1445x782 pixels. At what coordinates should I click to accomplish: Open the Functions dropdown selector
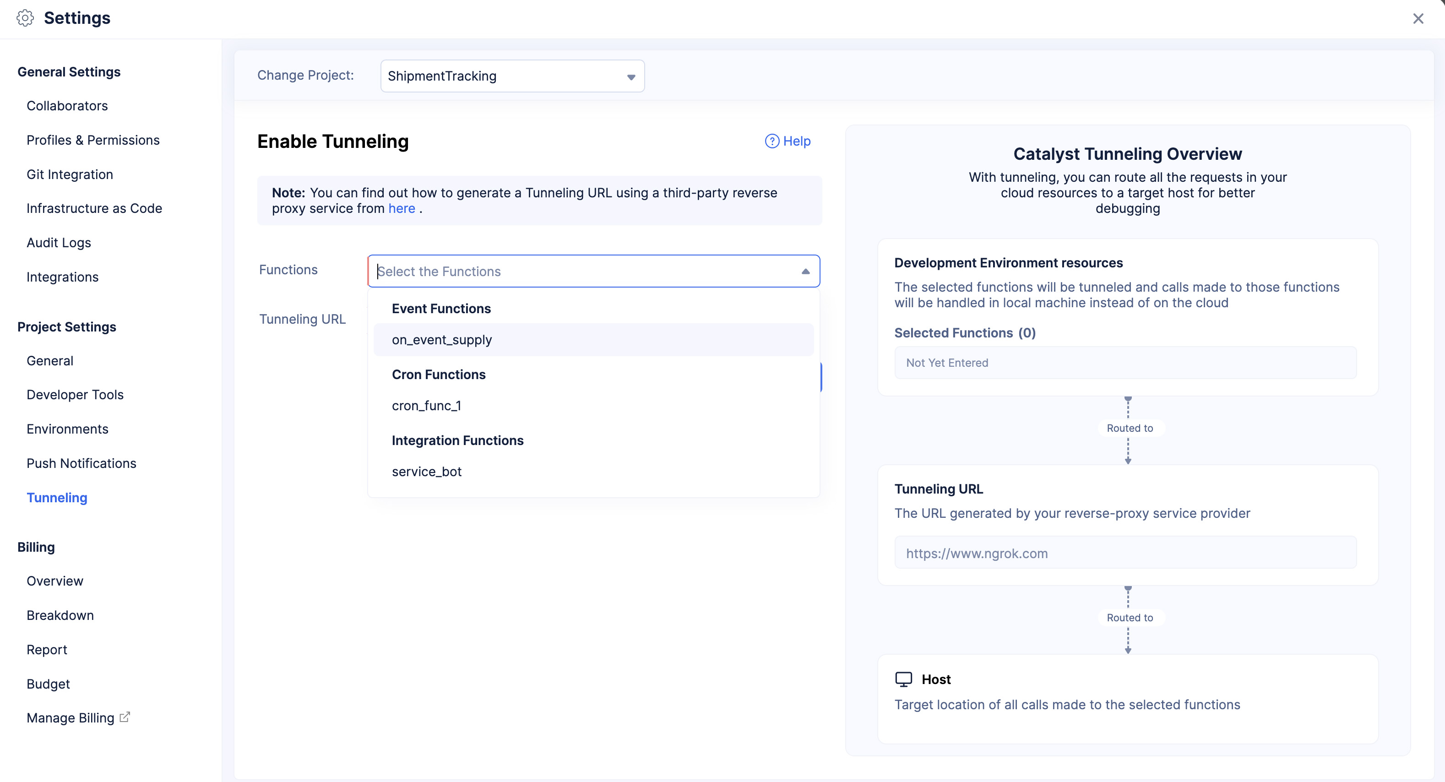coord(594,271)
